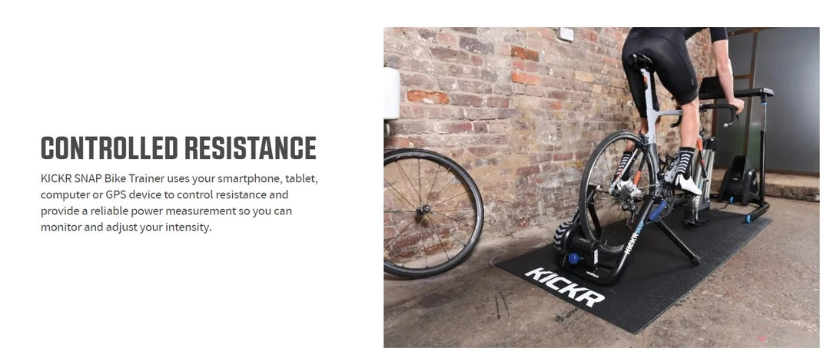Click the words 'GPS device' in the description
830x355 pixels.
pos(122,194)
